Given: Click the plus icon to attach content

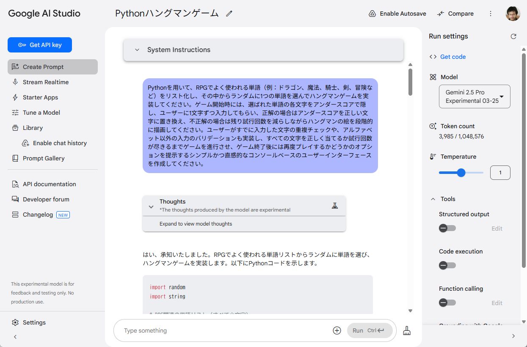Looking at the screenshot, I should [x=337, y=330].
